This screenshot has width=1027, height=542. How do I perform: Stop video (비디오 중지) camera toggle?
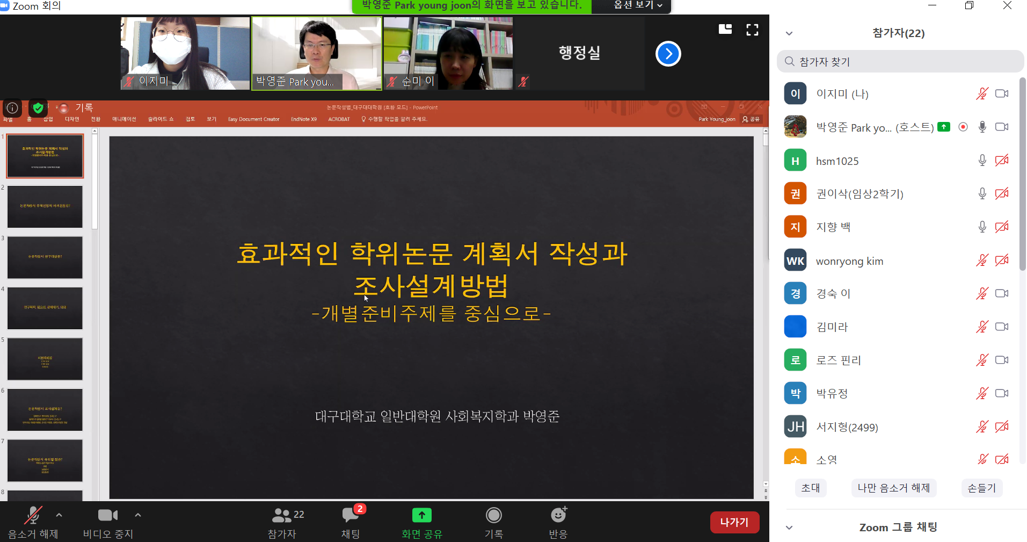pyautogui.click(x=107, y=516)
